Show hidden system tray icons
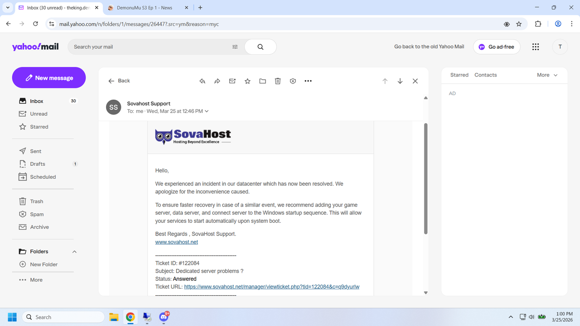Screen dimensions: 580x326 pyautogui.click(x=511, y=317)
